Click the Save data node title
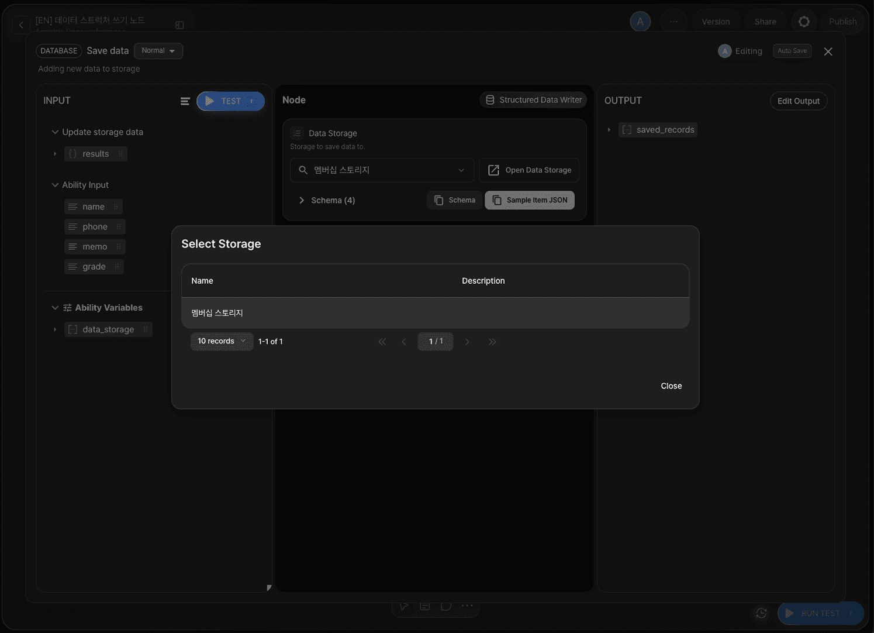The image size is (874, 633). point(108,51)
